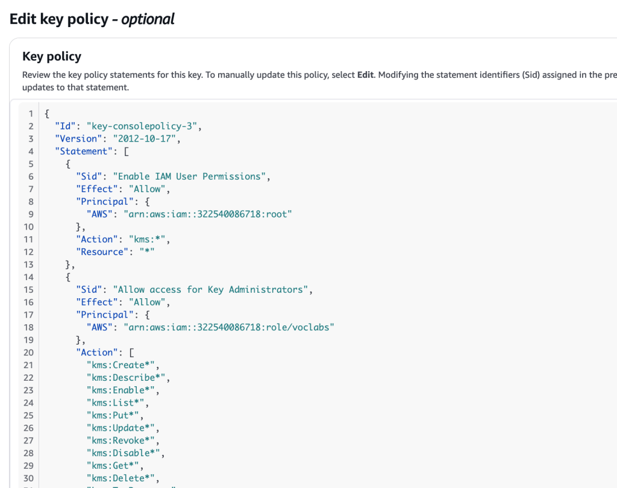Click the bold "Edit" word in the description

365,75
